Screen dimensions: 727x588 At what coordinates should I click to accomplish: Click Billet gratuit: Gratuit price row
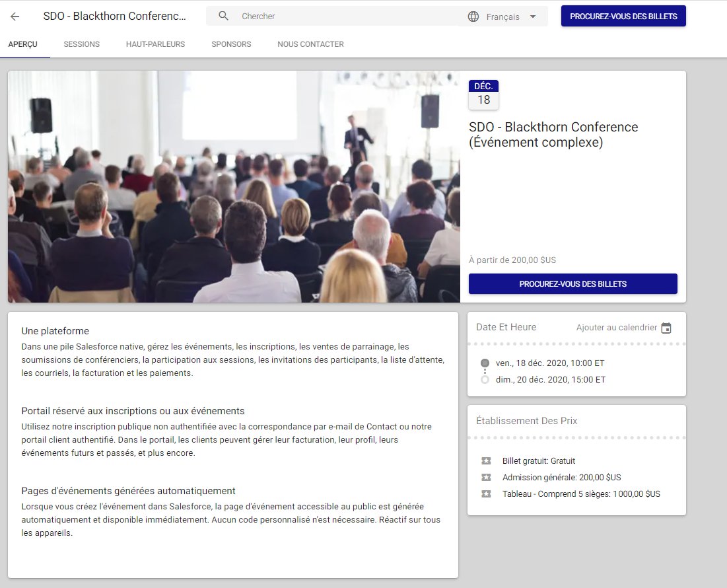tap(539, 461)
